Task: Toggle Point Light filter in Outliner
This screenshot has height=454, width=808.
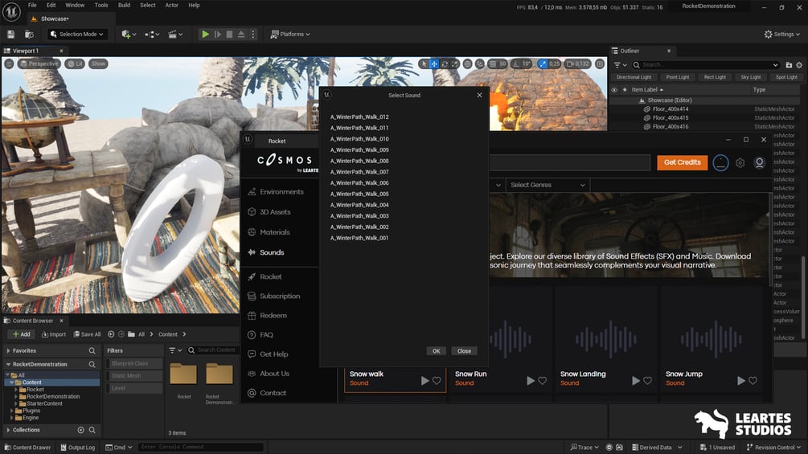Action: (678, 77)
